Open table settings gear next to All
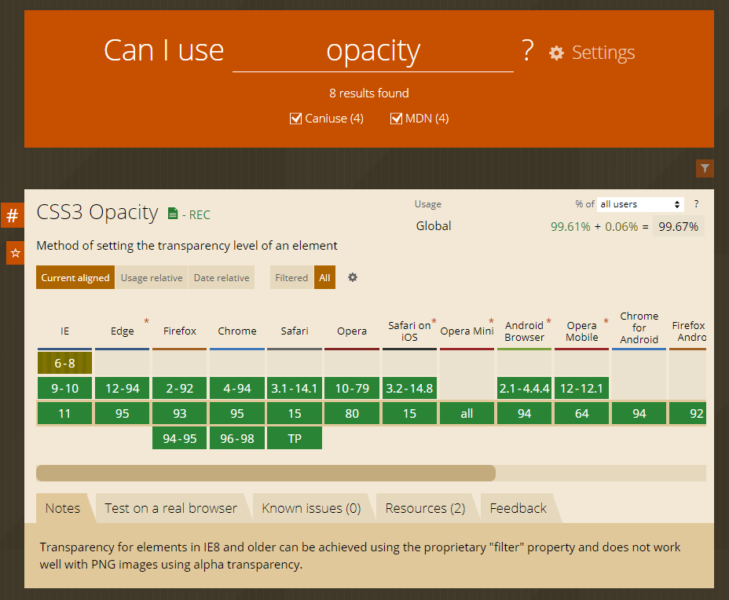The height and width of the screenshot is (600, 729). coord(353,277)
